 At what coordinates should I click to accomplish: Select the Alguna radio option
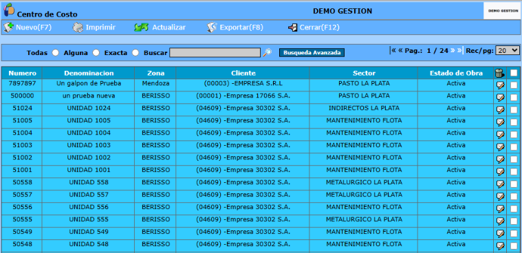[96, 53]
